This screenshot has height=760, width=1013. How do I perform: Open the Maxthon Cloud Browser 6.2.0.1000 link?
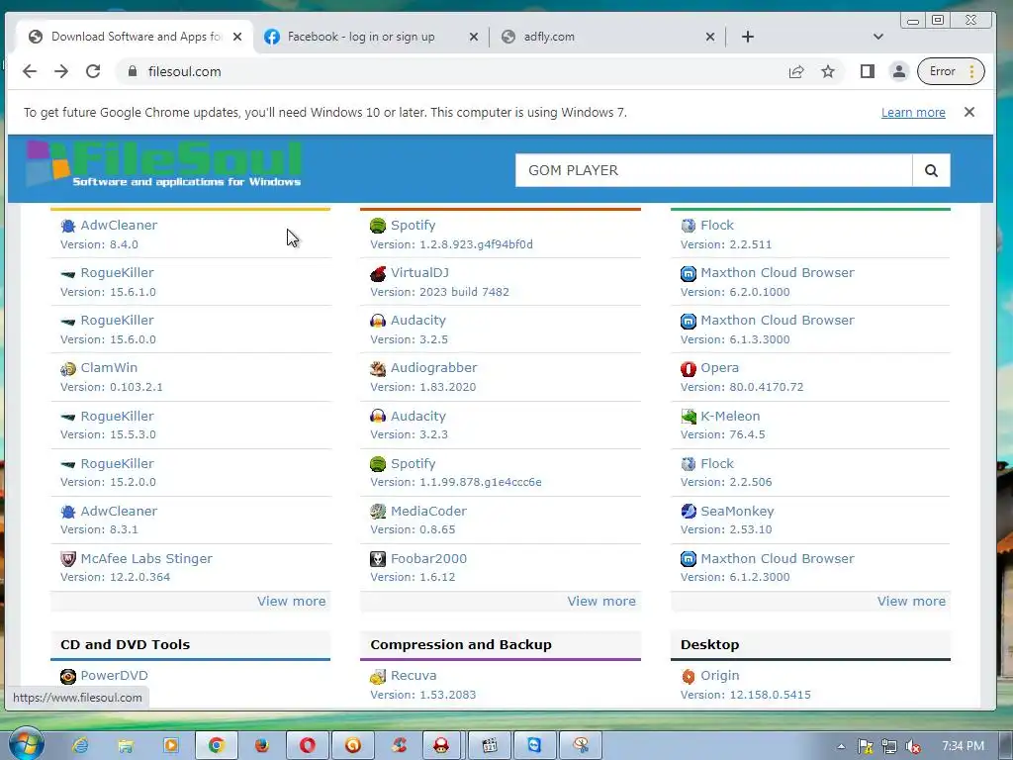[778, 273]
